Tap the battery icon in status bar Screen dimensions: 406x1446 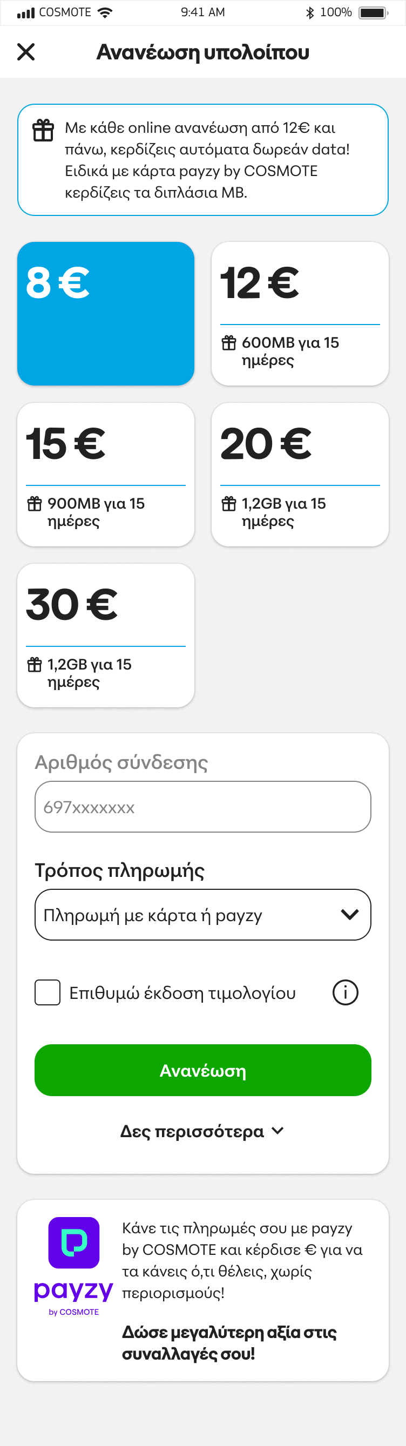point(373,12)
